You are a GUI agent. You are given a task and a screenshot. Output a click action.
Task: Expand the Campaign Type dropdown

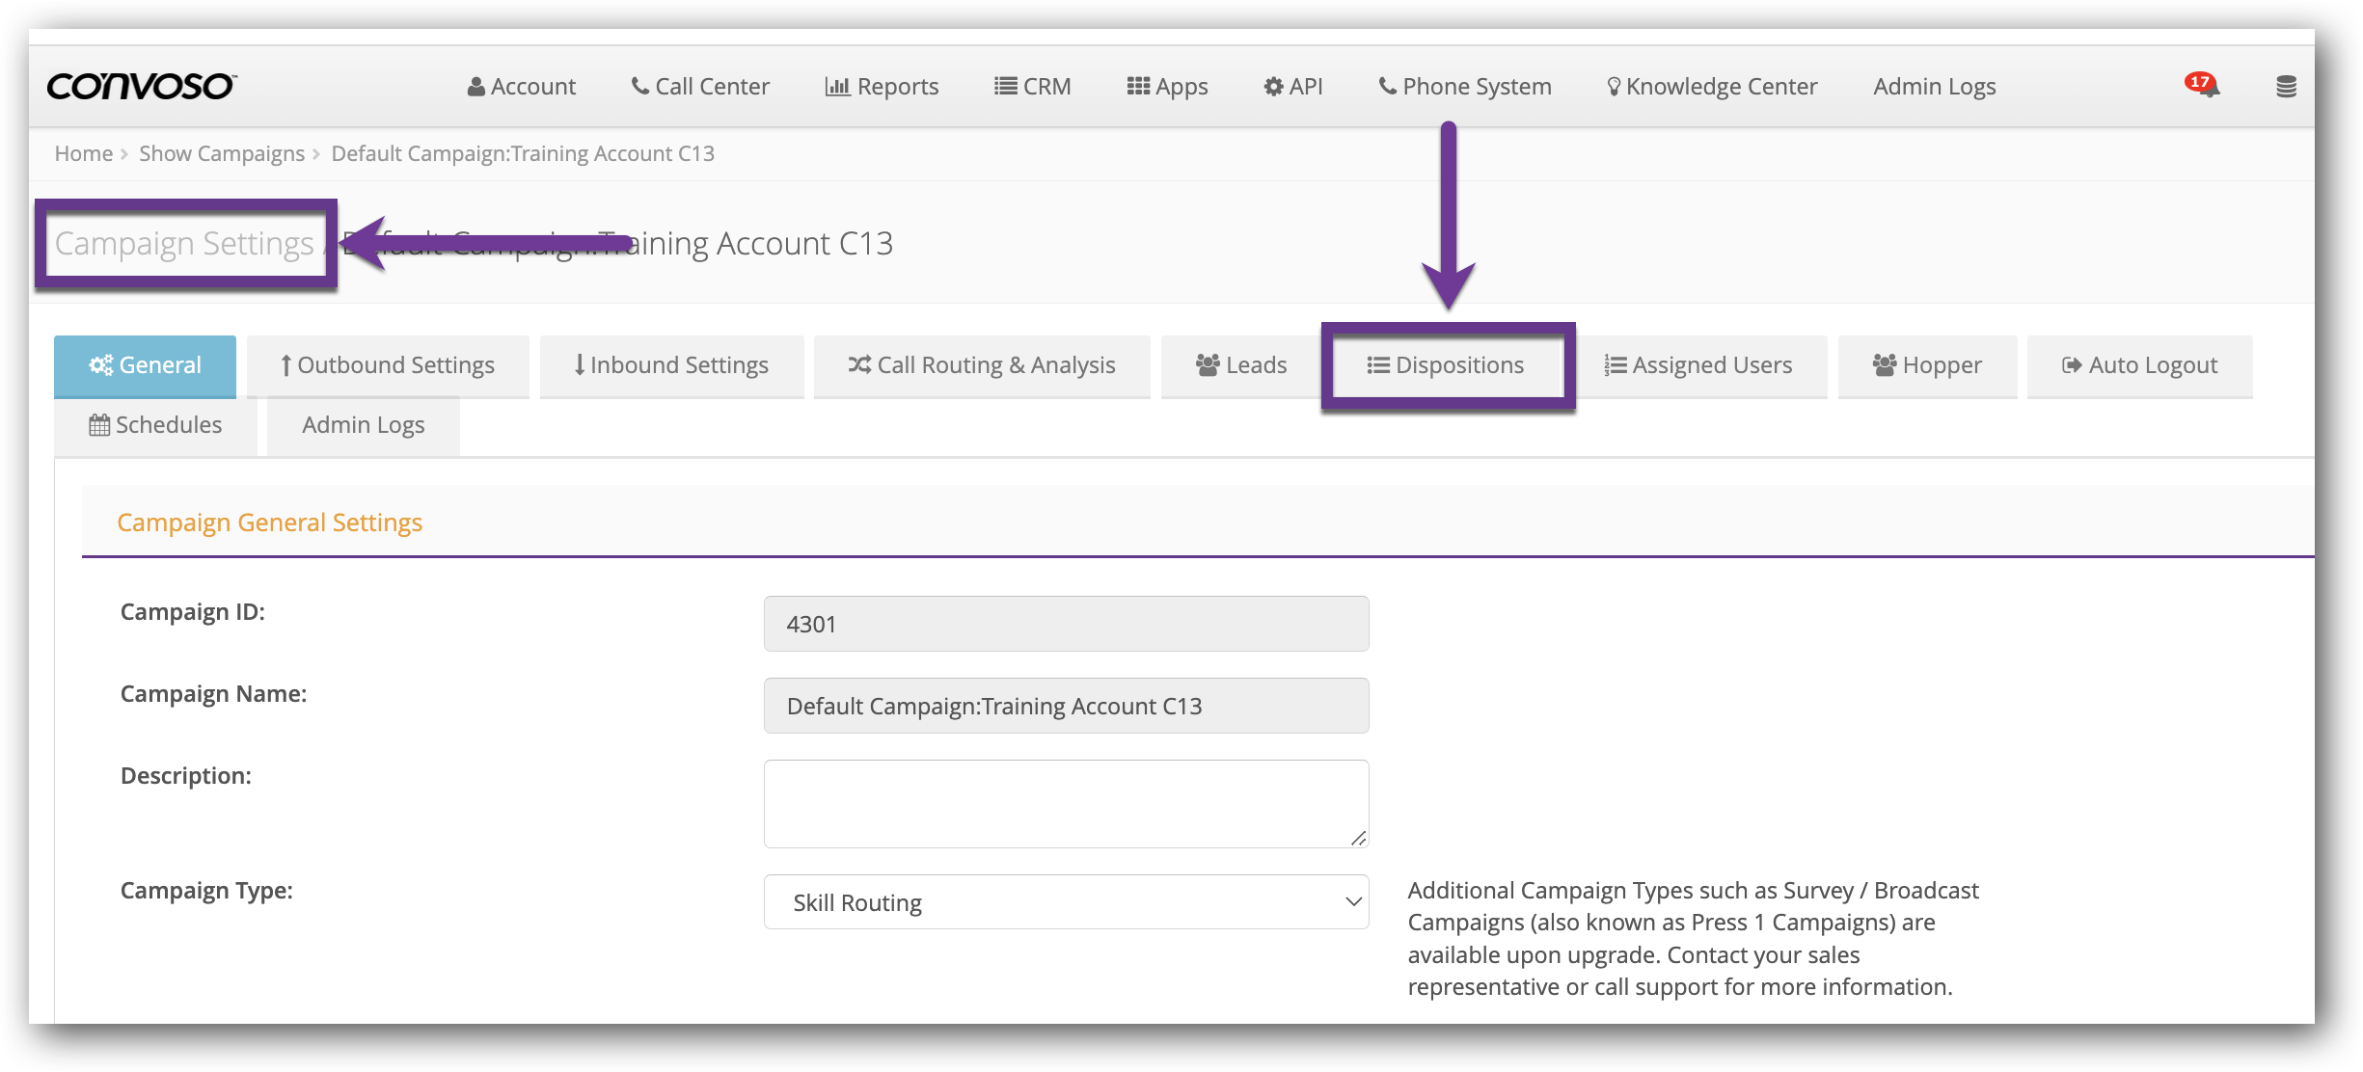(x=1066, y=902)
